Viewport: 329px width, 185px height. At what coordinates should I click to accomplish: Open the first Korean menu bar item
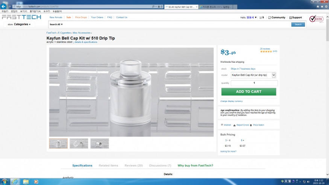[5, 11]
